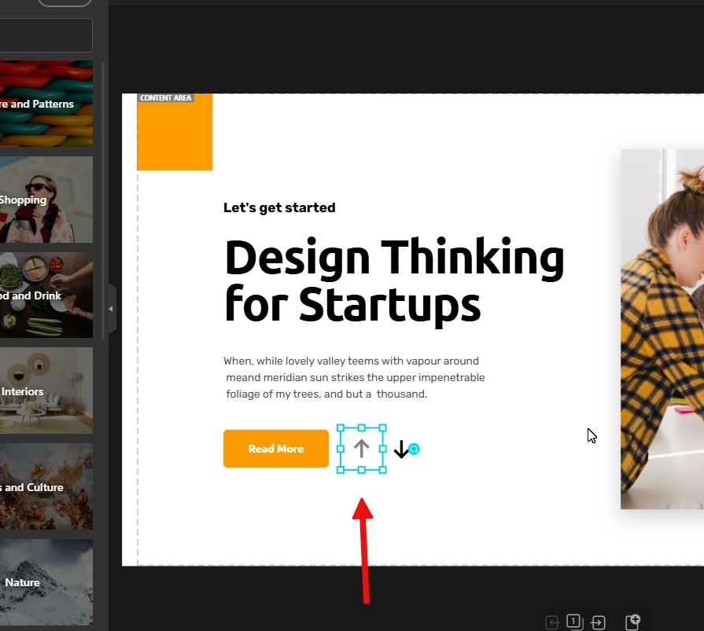The height and width of the screenshot is (631, 704).
Task: Select the black down arrow icon
Action: click(401, 449)
